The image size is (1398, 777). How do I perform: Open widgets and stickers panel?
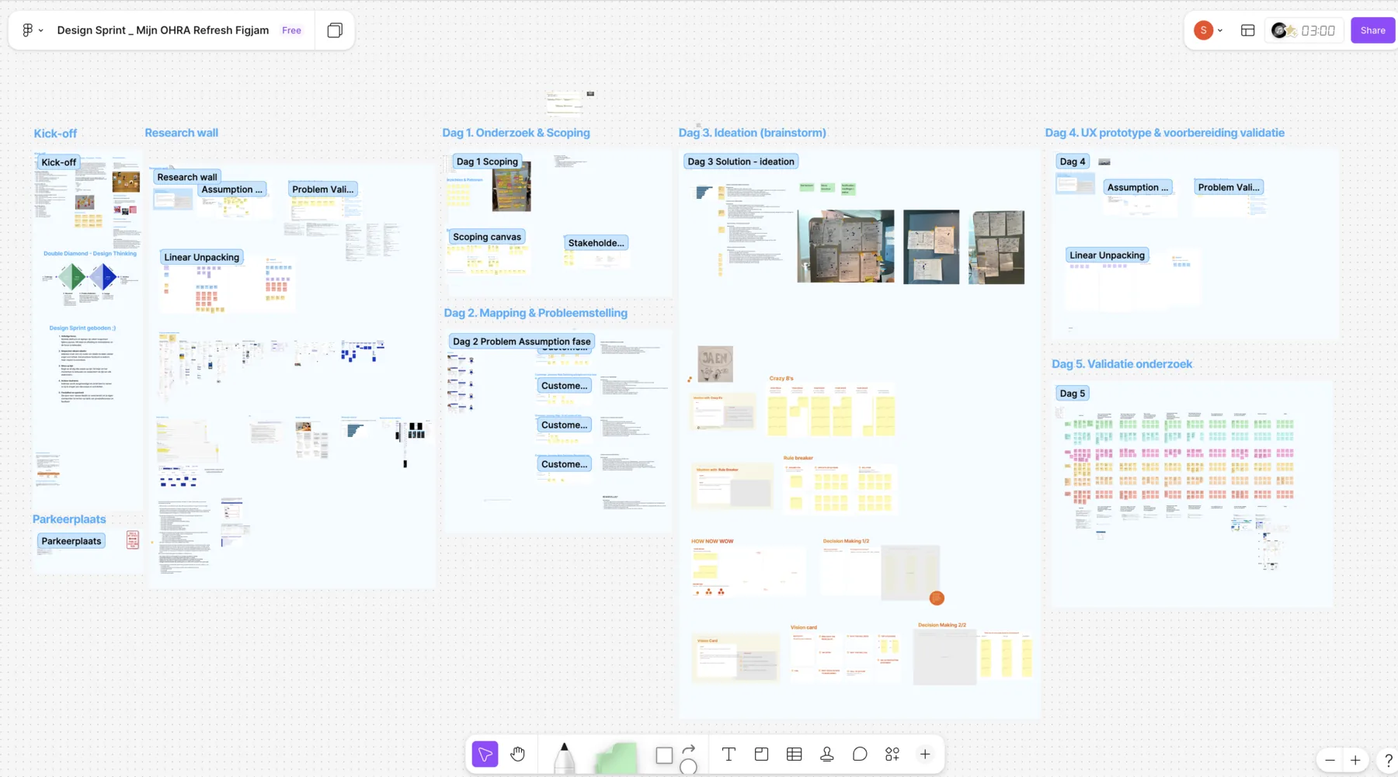pos(892,754)
